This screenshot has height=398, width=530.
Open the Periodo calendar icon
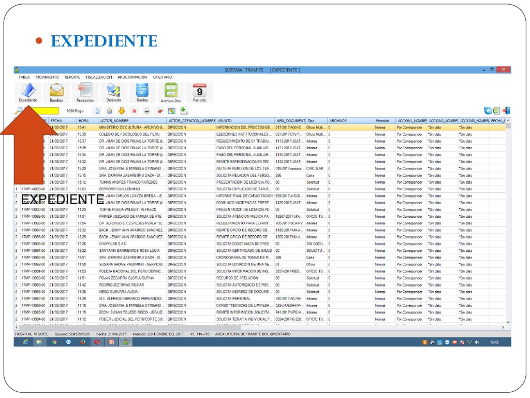pyautogui.click(x=199, y=93)
